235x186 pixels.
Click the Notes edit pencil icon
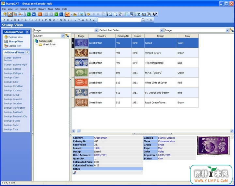74,173
